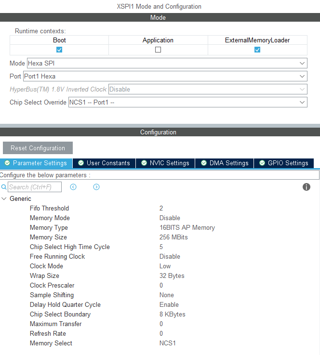Open the info icon for parameter help
This screenshot has height=355, width=320.
point(307,187)
